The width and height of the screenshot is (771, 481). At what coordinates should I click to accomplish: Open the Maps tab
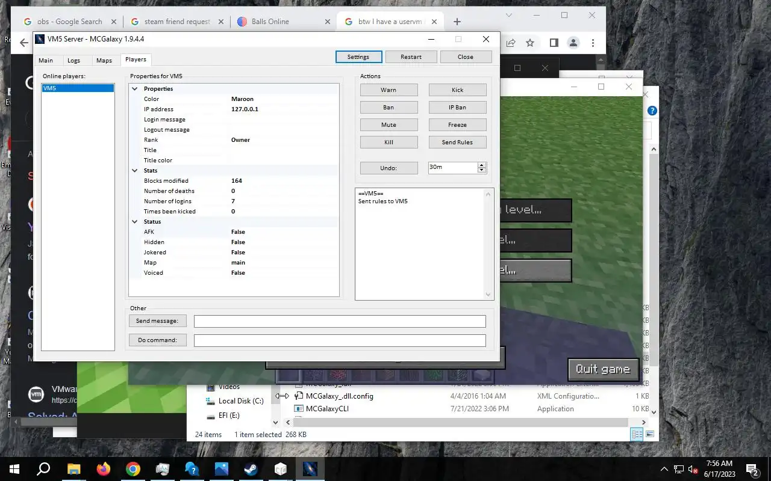[x=104, y=60]
